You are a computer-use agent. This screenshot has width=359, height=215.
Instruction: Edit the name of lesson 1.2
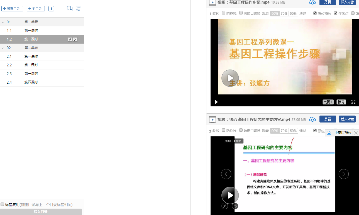[70, 39]
